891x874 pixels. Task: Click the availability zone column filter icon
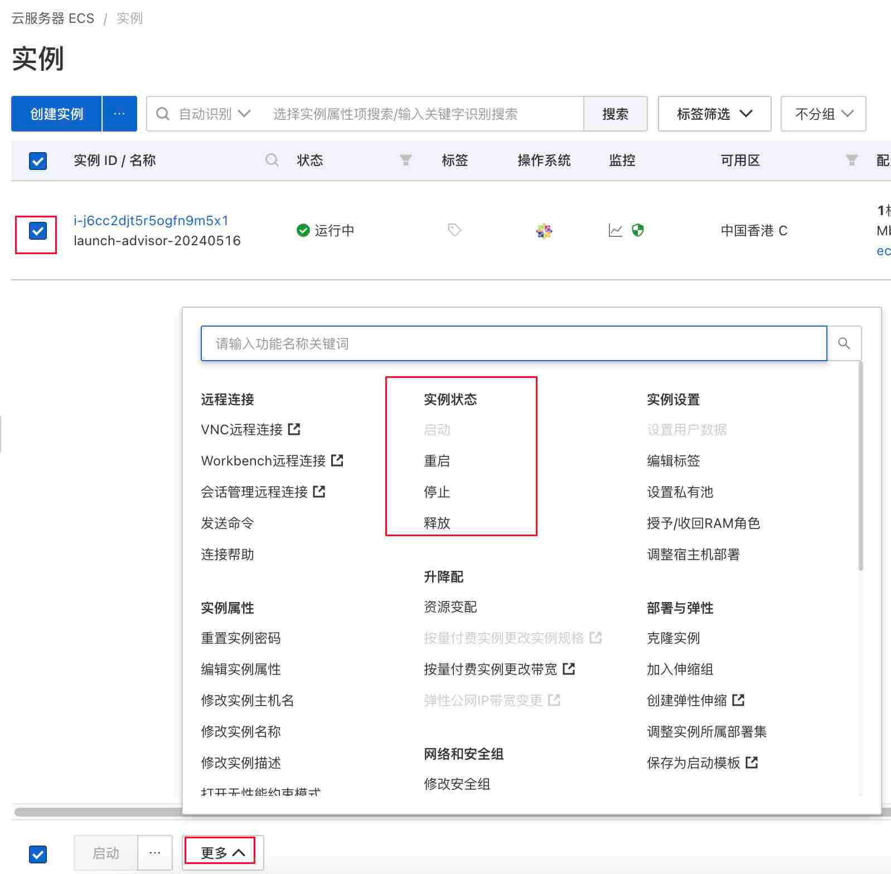pos(851,161)
